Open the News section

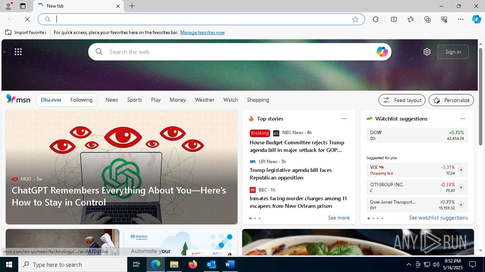click(112, 100)
